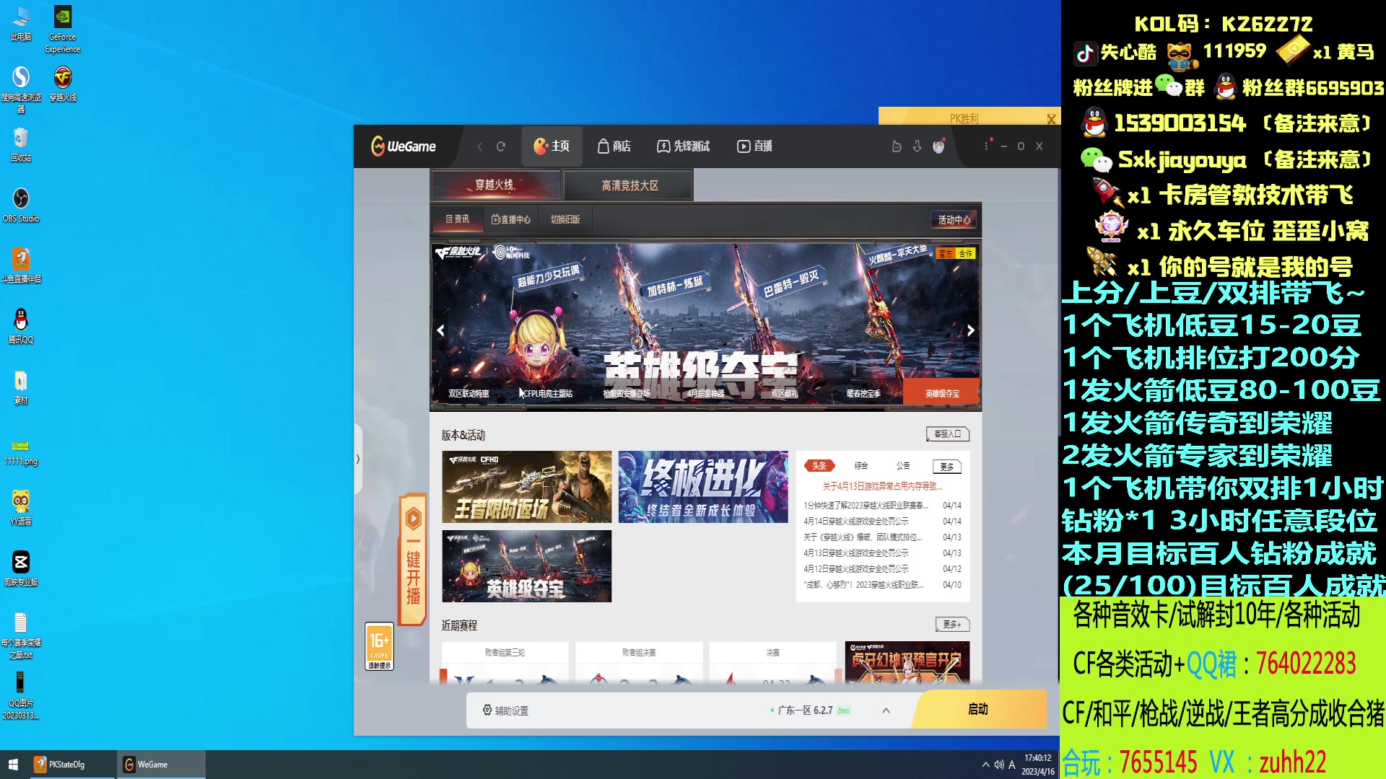1386x779 pixels.
Task: Open the WeGame download manager icon
Action: tap(917, 146)
